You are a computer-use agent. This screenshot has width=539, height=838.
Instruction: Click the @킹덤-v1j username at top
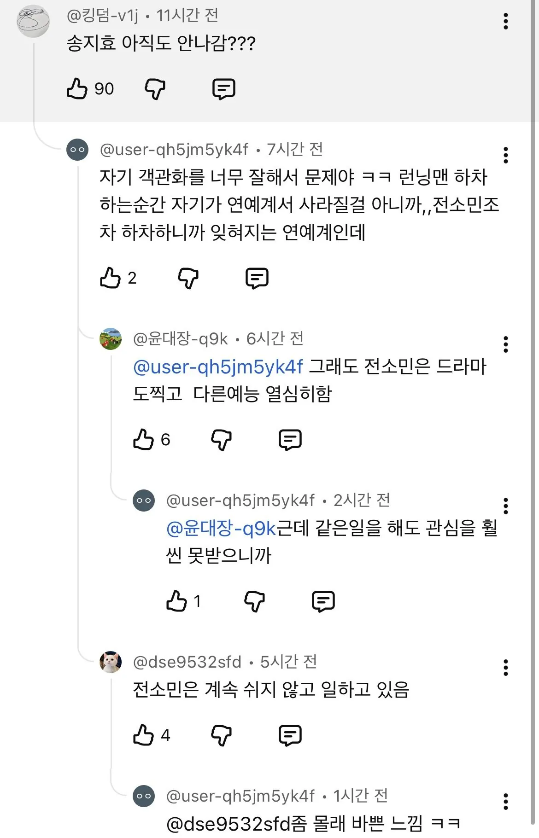click(102, 16)
